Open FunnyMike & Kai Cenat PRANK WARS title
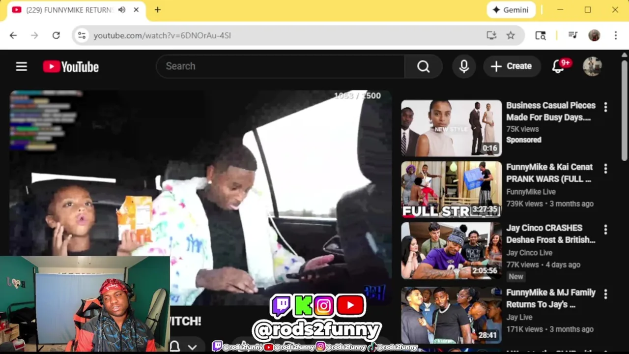The image size is (629, 354). coord(549,173)
